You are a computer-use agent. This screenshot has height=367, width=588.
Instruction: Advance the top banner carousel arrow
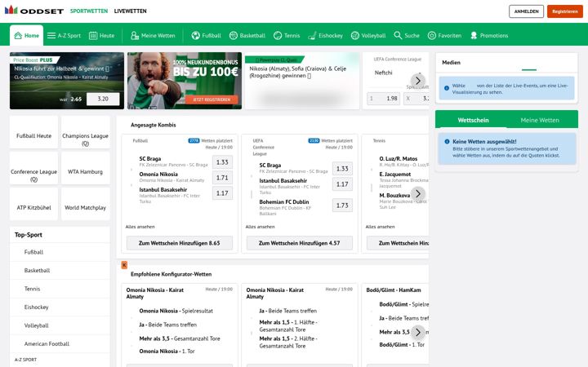418,81
